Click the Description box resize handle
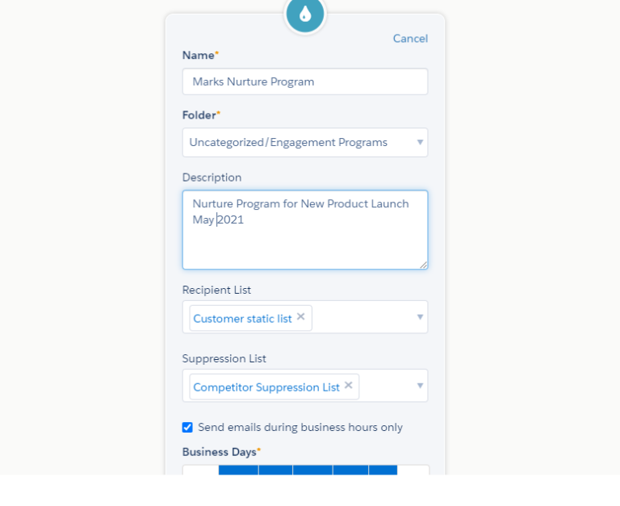Image resolution: width=620 pixels, height=506 pixels. (423, 264)
